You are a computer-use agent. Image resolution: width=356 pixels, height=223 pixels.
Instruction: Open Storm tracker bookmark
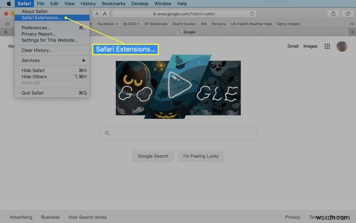(x=184, y=24)
